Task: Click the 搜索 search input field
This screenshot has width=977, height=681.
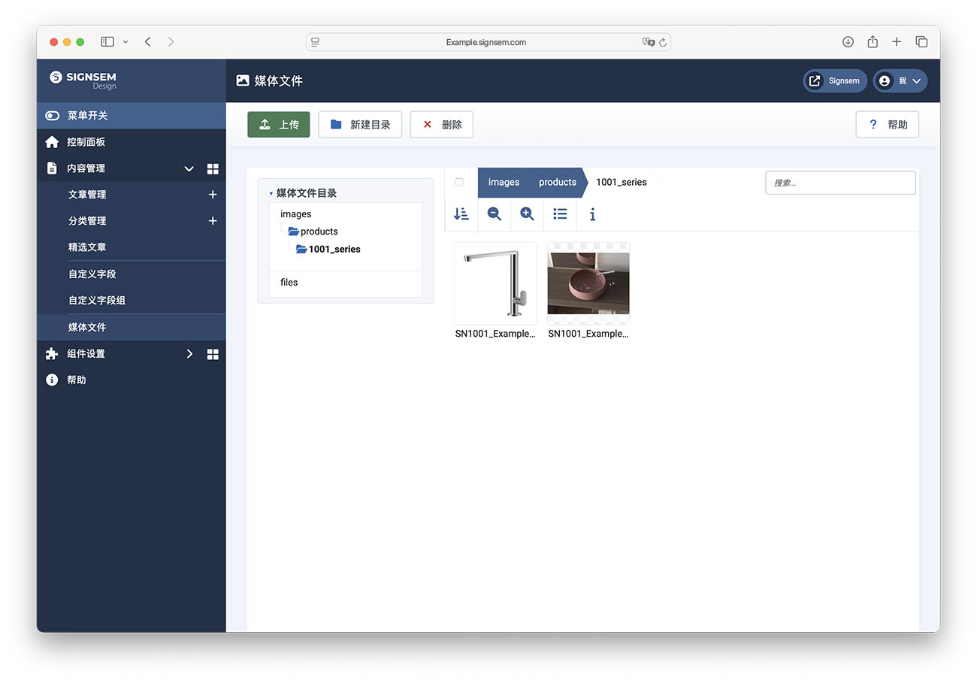Action: (839, 183)
